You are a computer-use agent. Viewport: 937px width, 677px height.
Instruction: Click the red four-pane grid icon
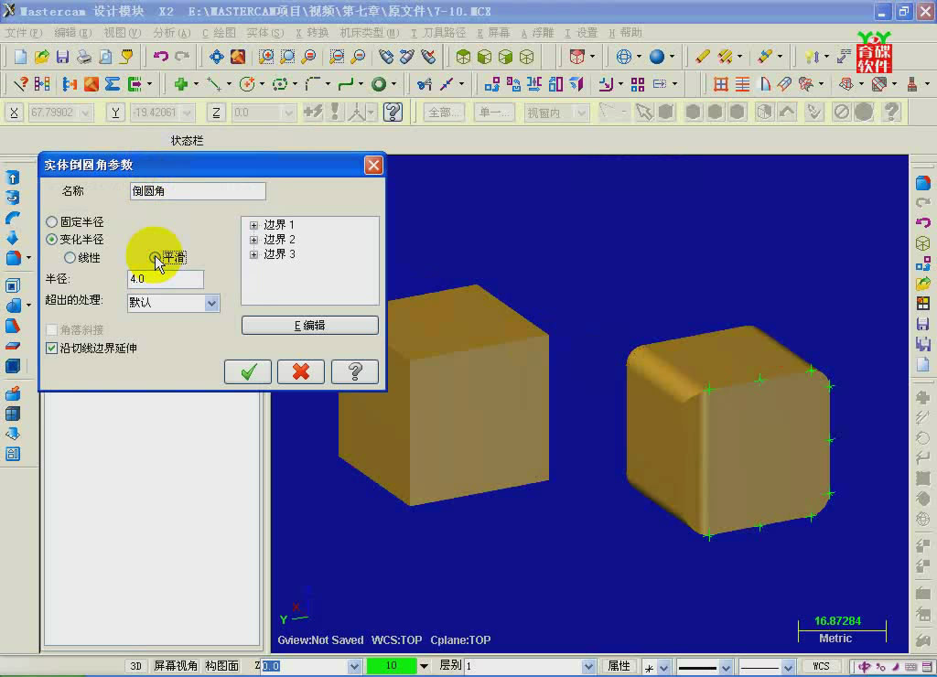click(x=721, y=84)
